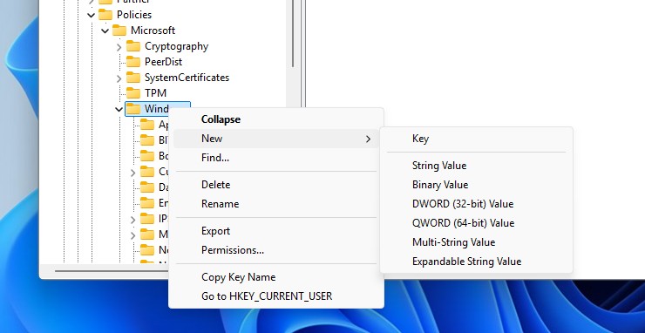Select the SystemCertificates key
This screenshot has width=645, height=333.
coord(187,78)
